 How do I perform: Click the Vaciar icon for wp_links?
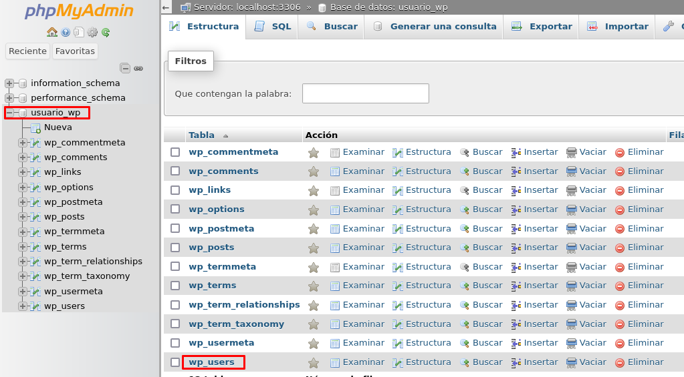click(x=571, y=191)
